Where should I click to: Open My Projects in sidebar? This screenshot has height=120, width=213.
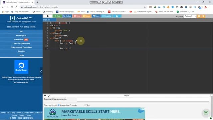tap(21, 36)
